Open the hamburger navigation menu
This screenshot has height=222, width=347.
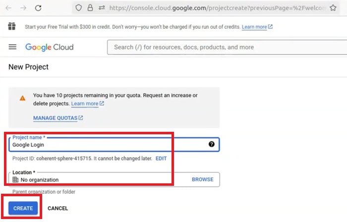pos(12,47)
